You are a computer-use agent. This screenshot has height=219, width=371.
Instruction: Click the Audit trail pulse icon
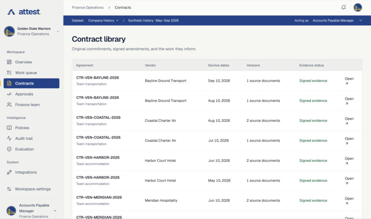click(9, 138)
